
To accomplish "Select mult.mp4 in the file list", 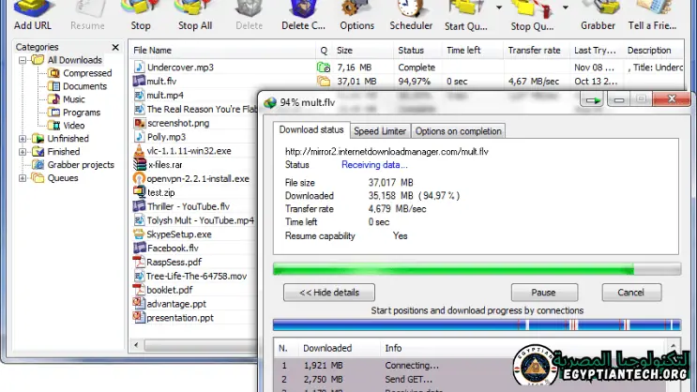I will 165,95.
